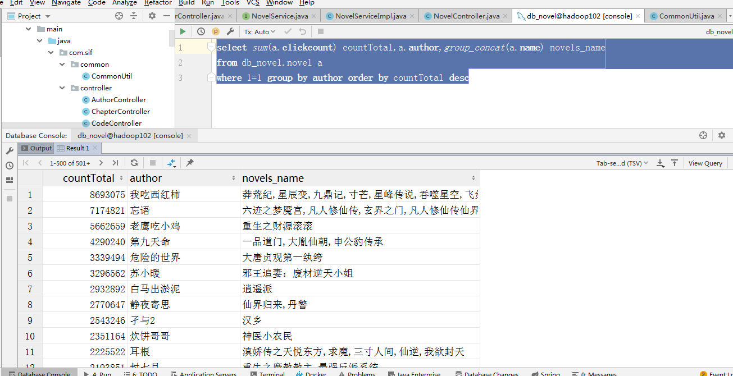Click stop icon in result toolbar
This screenshot has height=376, width=733.
point(153,163)
